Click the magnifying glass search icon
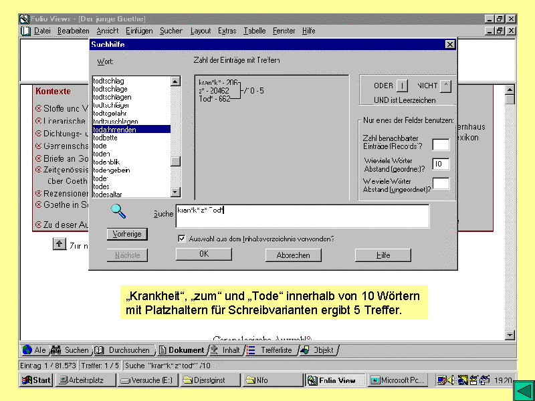Viewport: 535px width, 401px height. [x=118, y=211]
